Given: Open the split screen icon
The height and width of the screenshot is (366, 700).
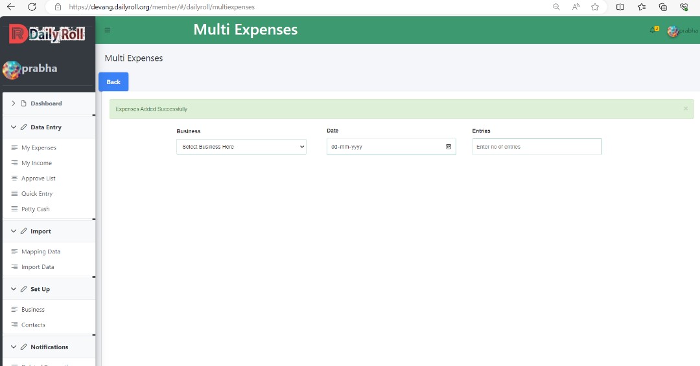Looking at the screenshot, I should (620, 6).
